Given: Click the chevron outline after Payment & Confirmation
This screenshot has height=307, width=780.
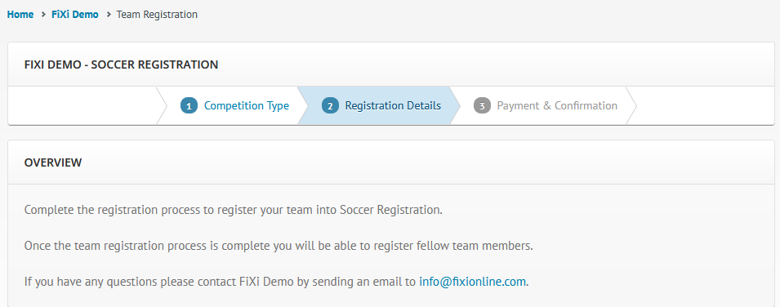Looking at the screenshot, I should (631, 105).
